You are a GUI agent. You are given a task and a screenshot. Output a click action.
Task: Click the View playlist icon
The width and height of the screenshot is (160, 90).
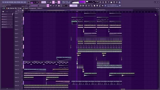[80, 6]
